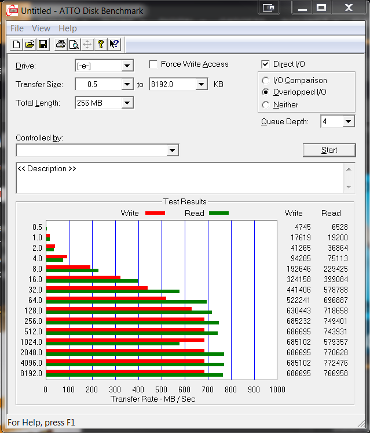Click the yellow question mark About icon
Image resolution: width=370 pixels, height=433 pixels.
[101, 44]
